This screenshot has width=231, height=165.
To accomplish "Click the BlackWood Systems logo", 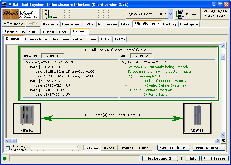I will (21, 14).
